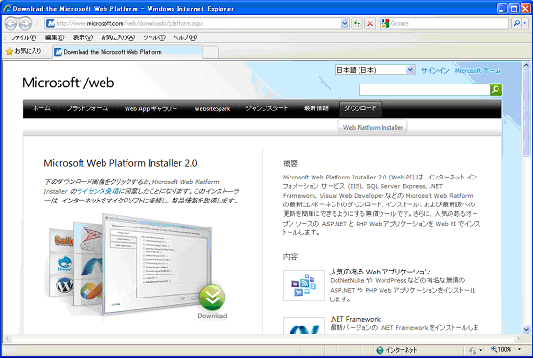Go to the 最新情報 navigation item
This screenshot has width=533, height=358.
coord(316,108)
